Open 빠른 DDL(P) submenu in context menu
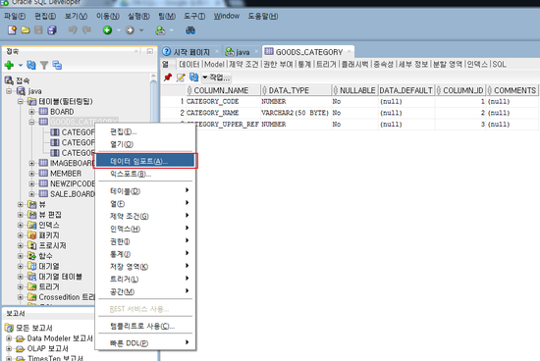Image resolution: width=540 pixels, height=361 pixels. pos(145,342)
